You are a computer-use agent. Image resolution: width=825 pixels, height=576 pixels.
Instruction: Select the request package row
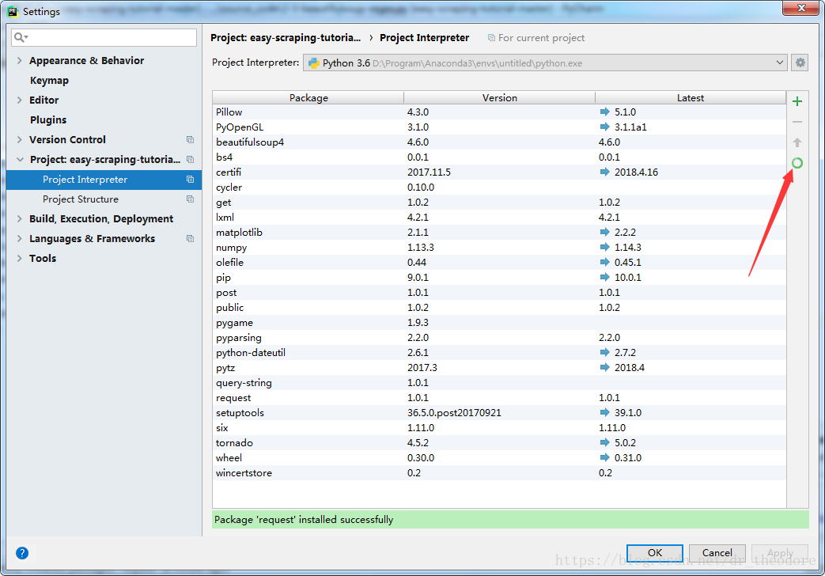[499, 397]
